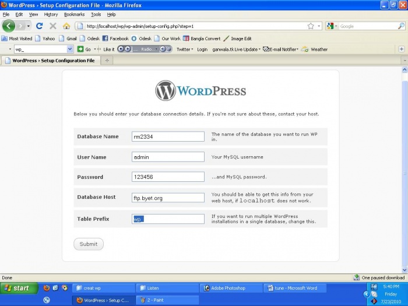The image size is (408, 306).
Task: Open a new tab with plus button
Action: (107, 61)
